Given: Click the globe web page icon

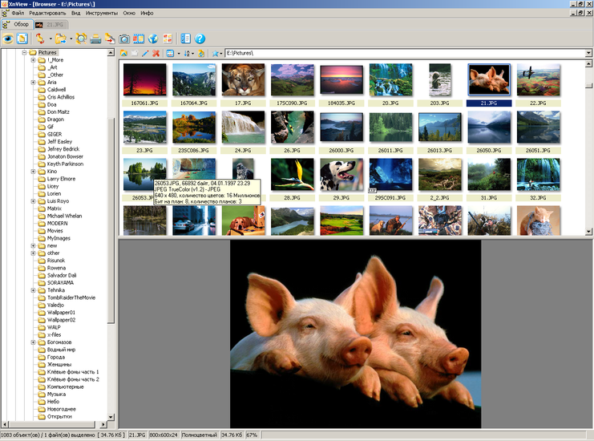Looking at the screenshot, I should coord(153,38).
